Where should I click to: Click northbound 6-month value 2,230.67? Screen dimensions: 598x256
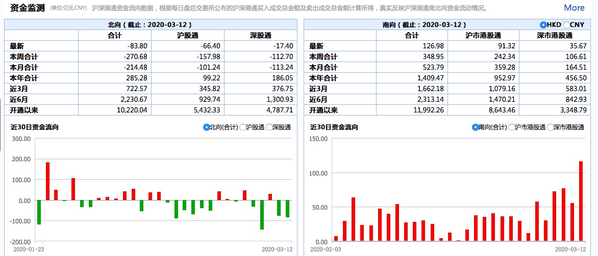(134, 100)
